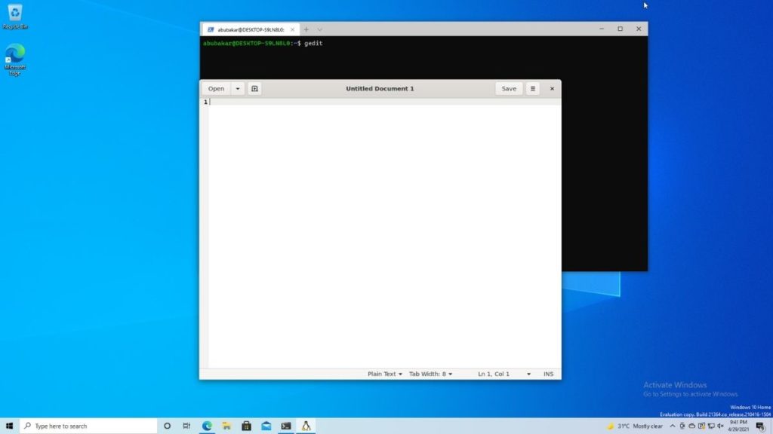This screenshot has width=773, height=434.
Task: Save Untitled Document 1
Action: pos(508,88)
